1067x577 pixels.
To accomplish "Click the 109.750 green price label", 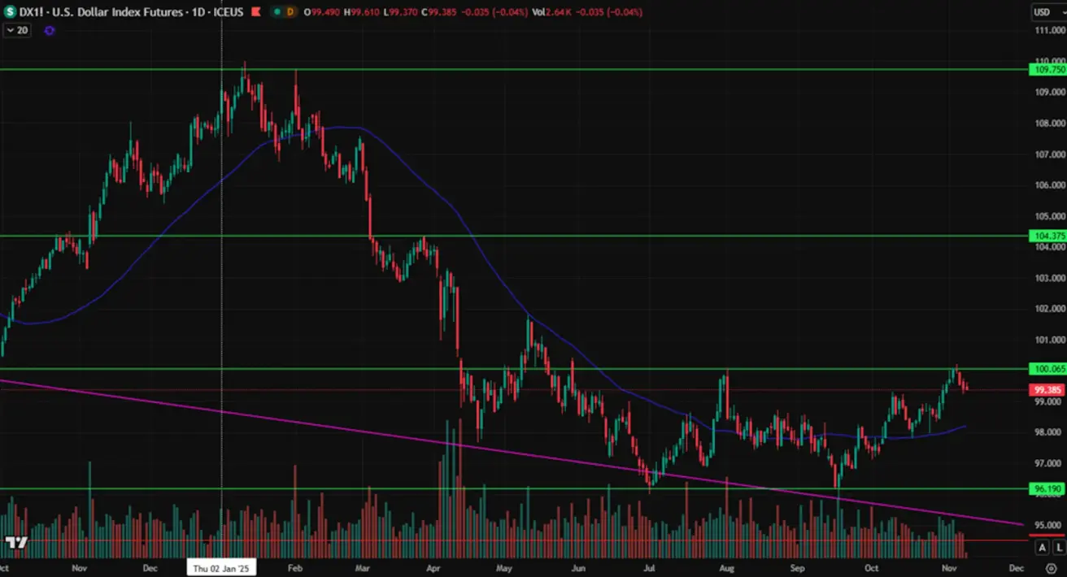I will pyautogui.click(x=1049, y=70).
